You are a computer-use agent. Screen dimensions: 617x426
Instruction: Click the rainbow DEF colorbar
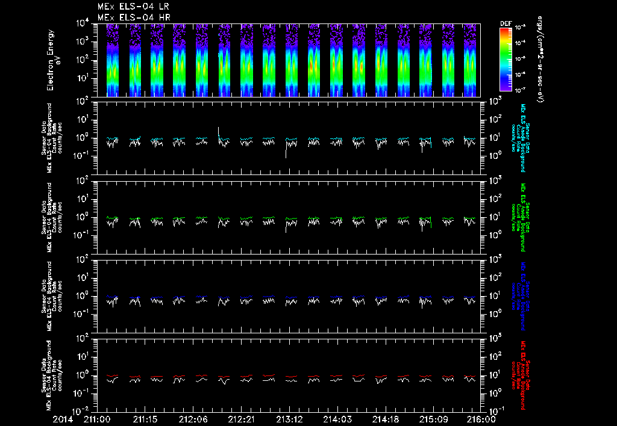[506, 60]
